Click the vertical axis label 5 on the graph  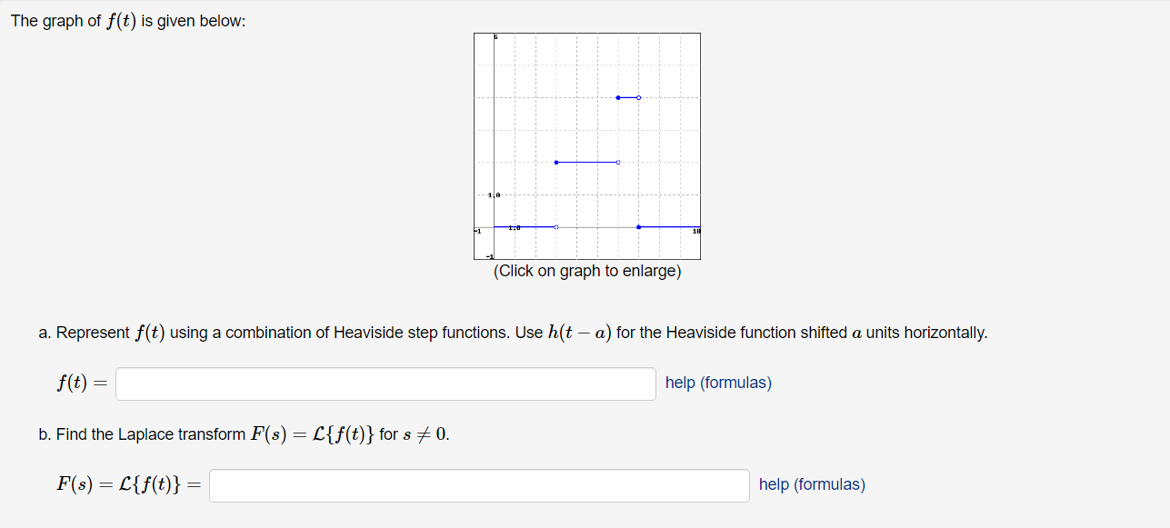coord(495,36)
